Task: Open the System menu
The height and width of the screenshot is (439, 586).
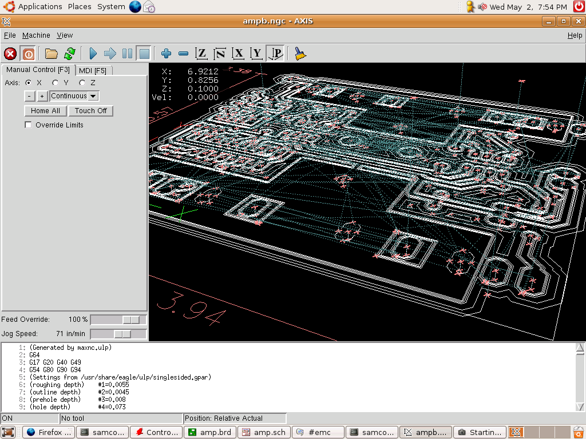Action: pyautogui.click(x=111, y=7)
